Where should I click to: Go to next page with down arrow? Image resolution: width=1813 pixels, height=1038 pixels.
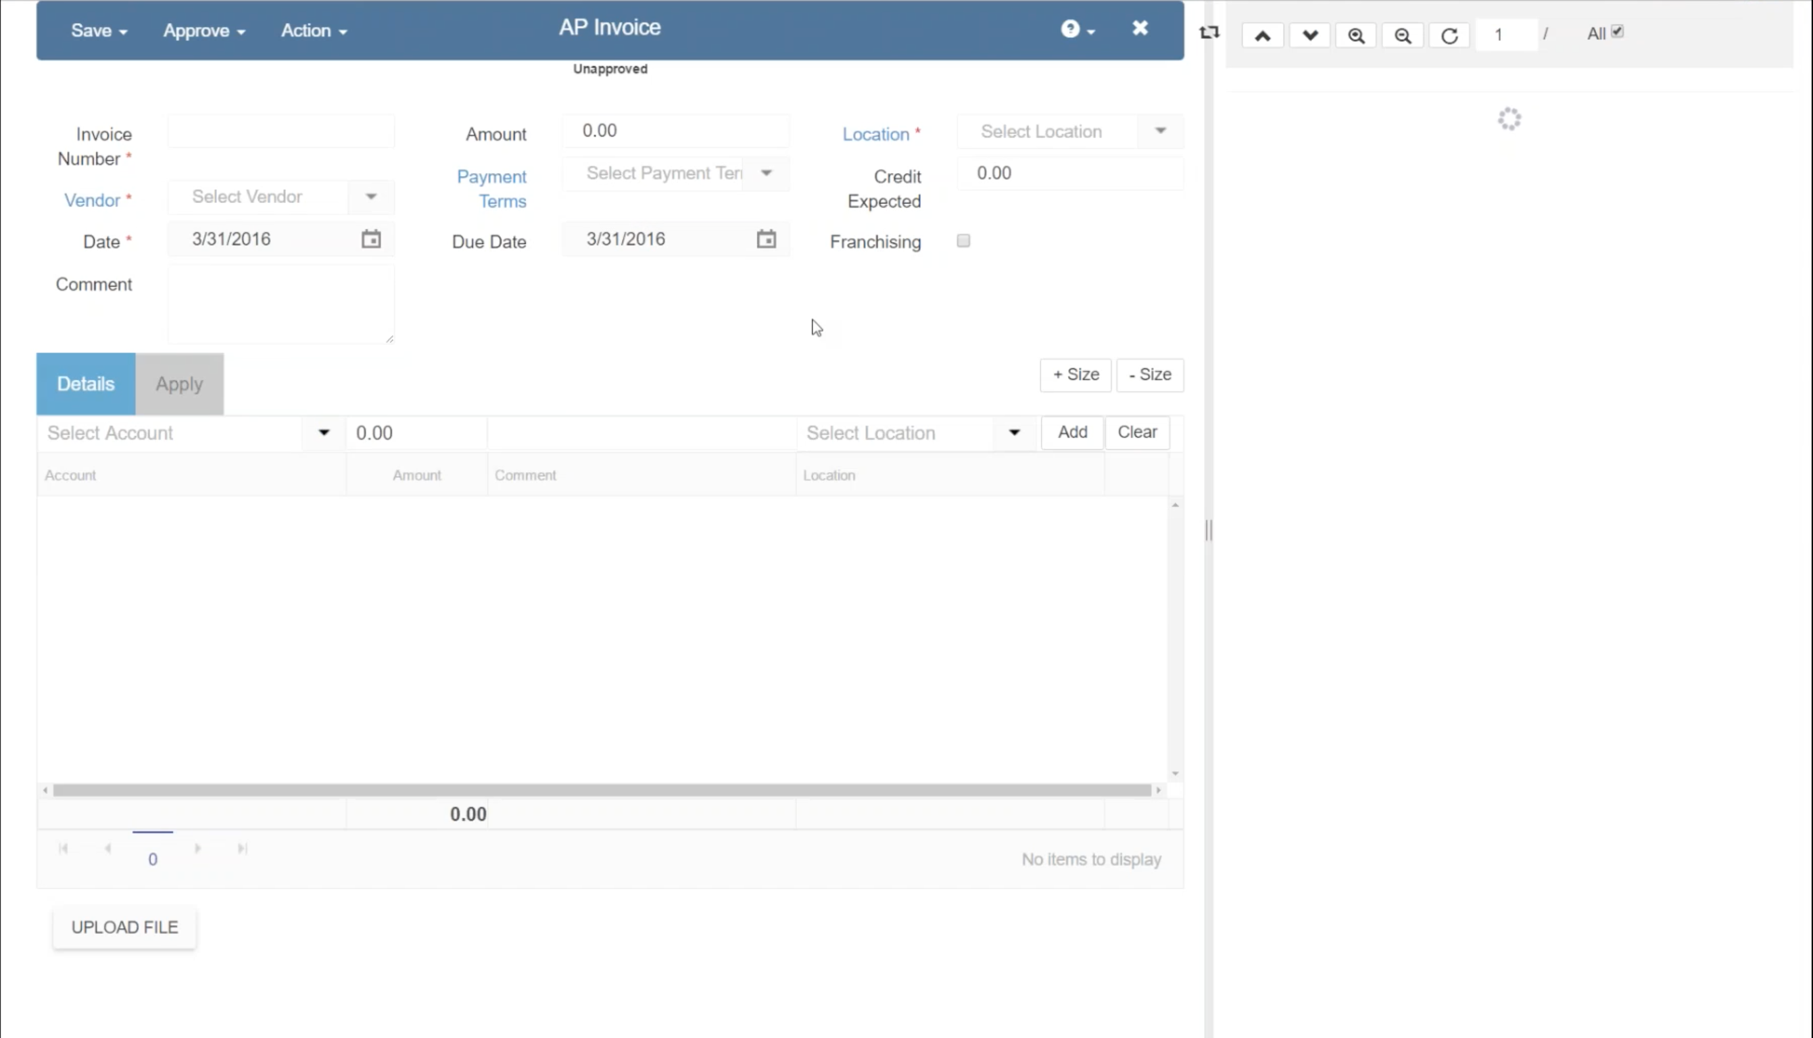tap(1309, 35)
